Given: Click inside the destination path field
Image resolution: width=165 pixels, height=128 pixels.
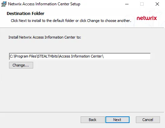Looking at the screenshot, I should [x=80, y=57].
